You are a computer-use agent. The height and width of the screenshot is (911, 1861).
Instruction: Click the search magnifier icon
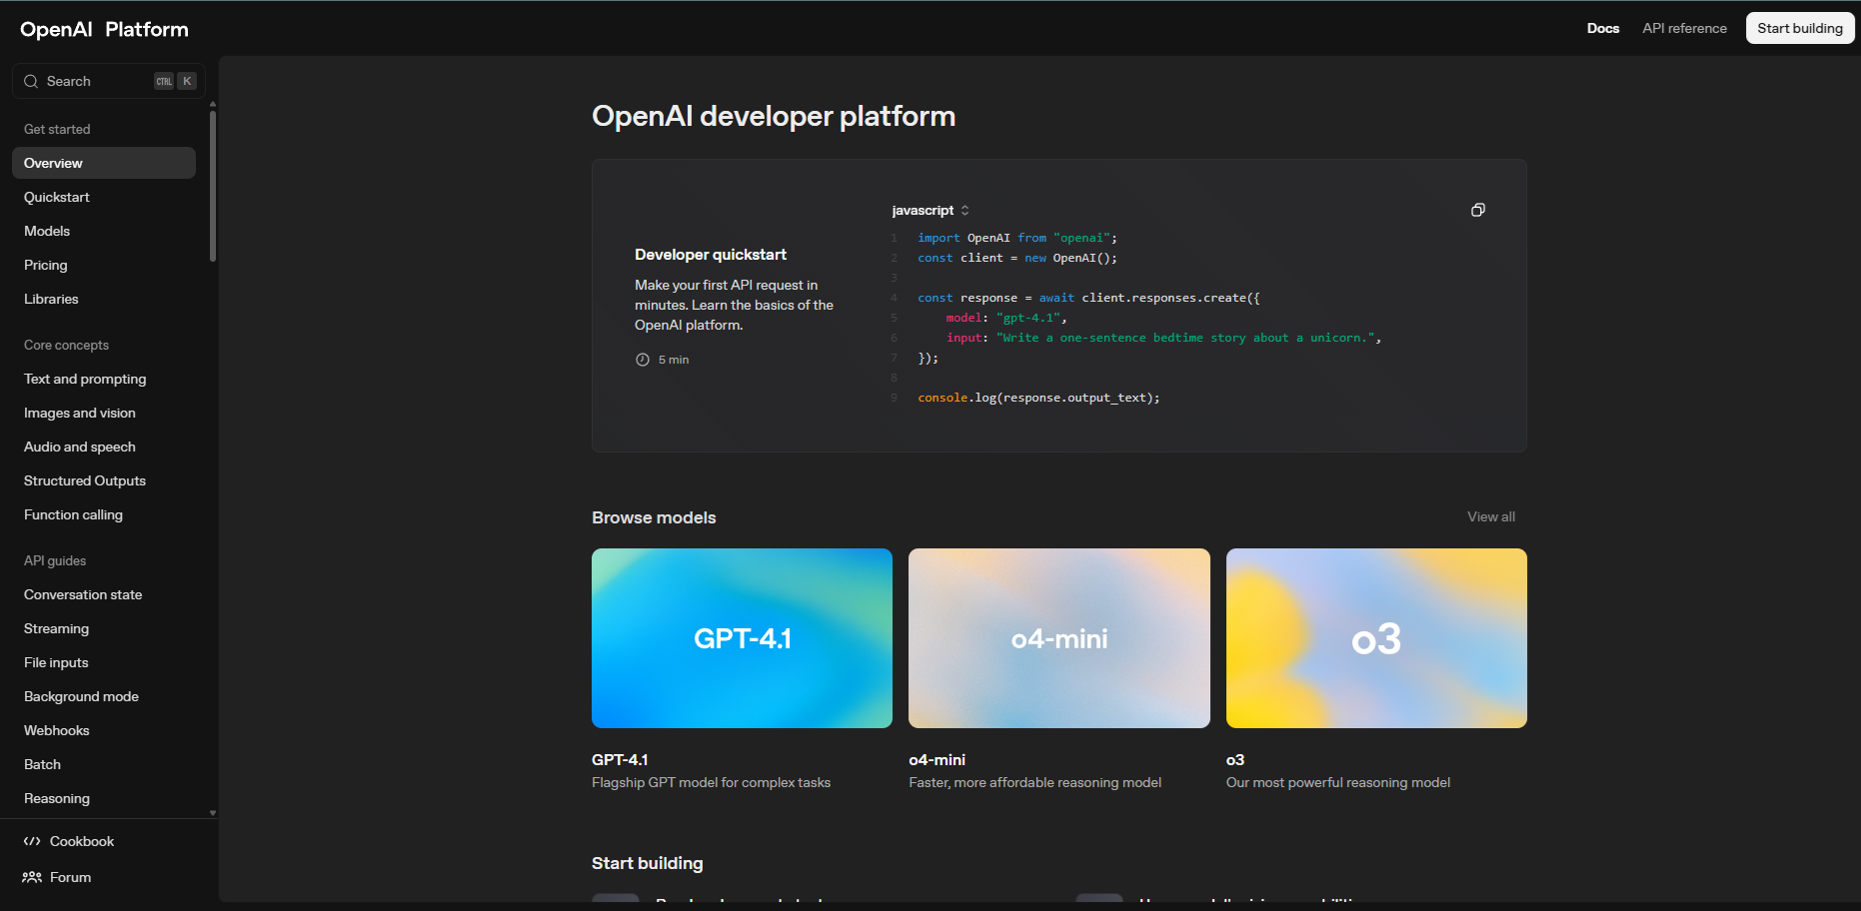click(31, 81)
